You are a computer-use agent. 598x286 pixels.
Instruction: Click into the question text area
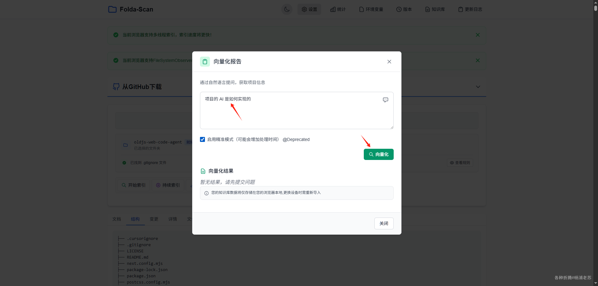(x=297, y=110)
